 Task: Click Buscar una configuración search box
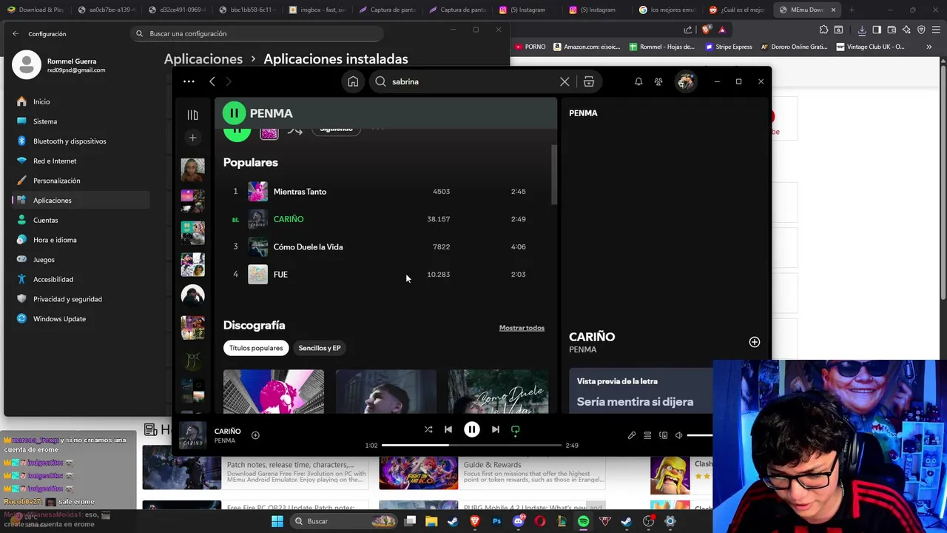point(256,33)
